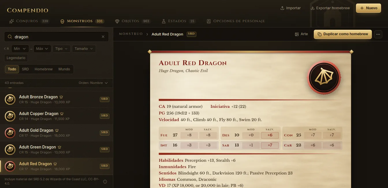Click the legendary crown beside Adult Green Dragon

click(x=59, y=147)
